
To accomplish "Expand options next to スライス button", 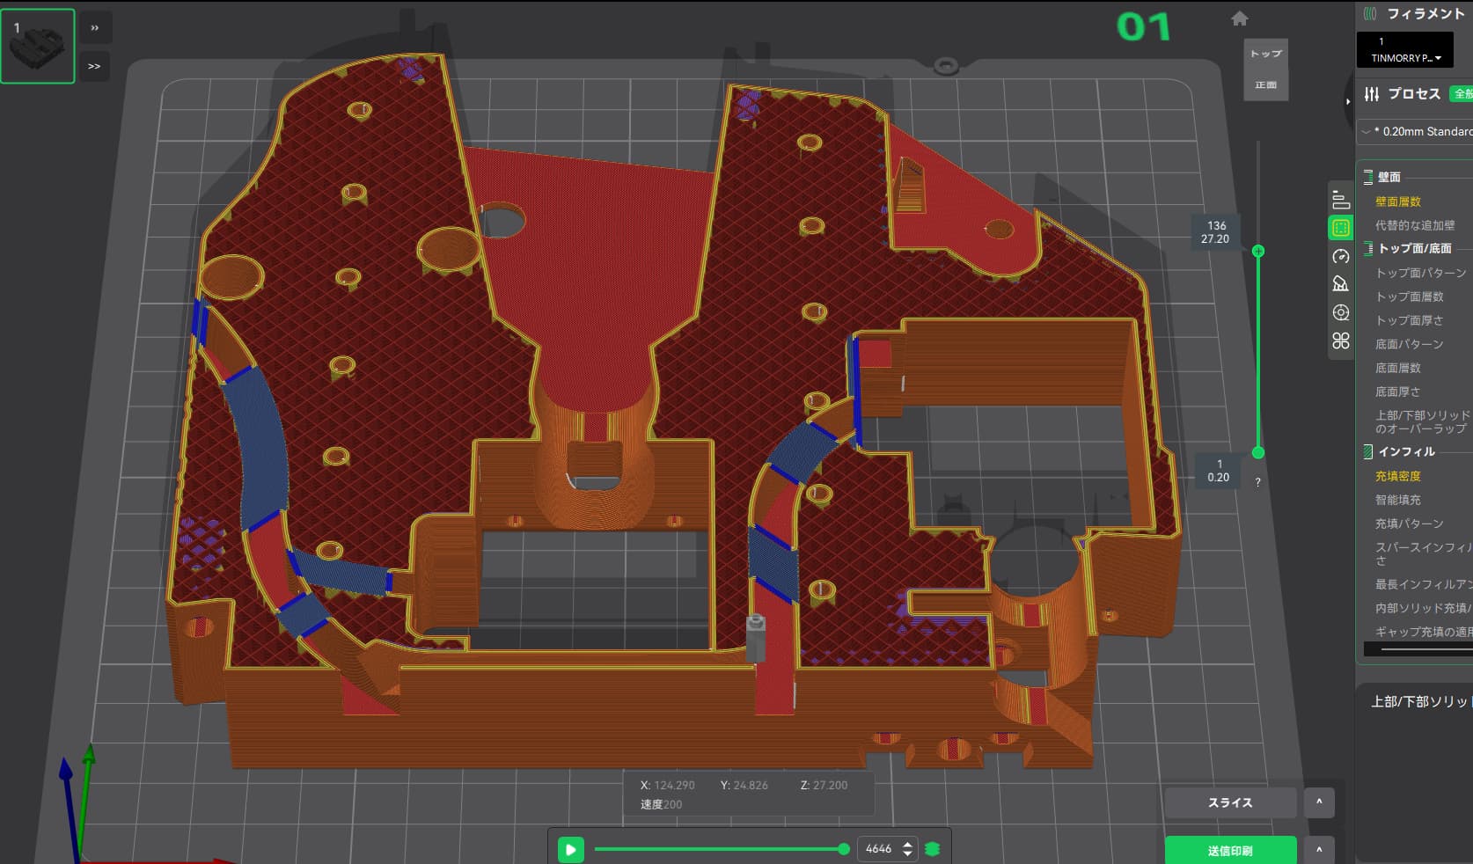I will click(1319, 802).
